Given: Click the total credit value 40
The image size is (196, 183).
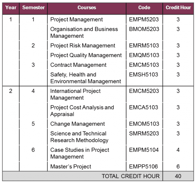Looking at the screenshot, I should point(178,176).
